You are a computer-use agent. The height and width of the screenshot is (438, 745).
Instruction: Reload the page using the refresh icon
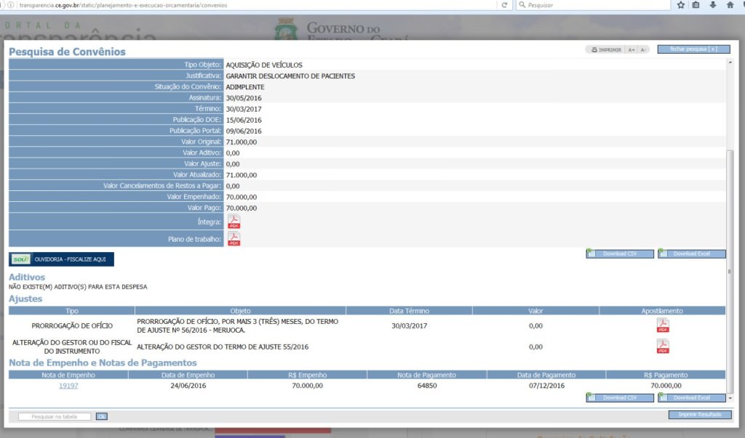click(504, 5)
